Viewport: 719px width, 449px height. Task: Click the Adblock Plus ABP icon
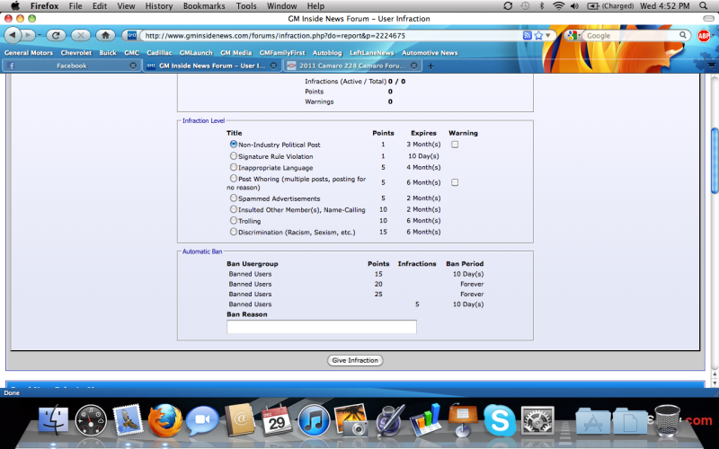[x=702, y=35]
